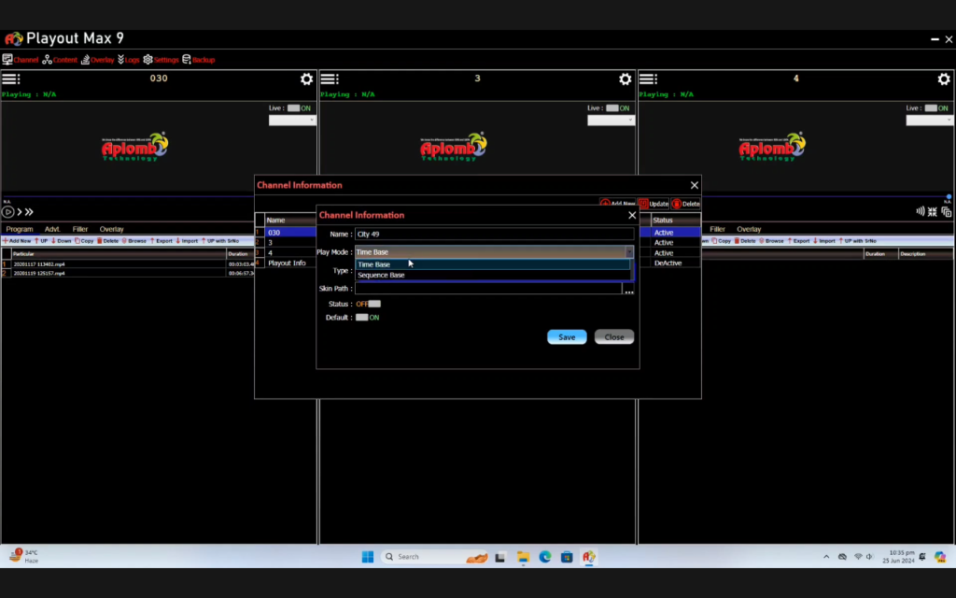Viewport: 956px width, 598px height.
Task: Choose Sequence Base from Play Mode list
Action: click(x=381, y=276)
